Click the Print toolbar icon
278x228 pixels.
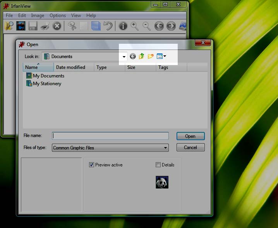pos(45,26)
